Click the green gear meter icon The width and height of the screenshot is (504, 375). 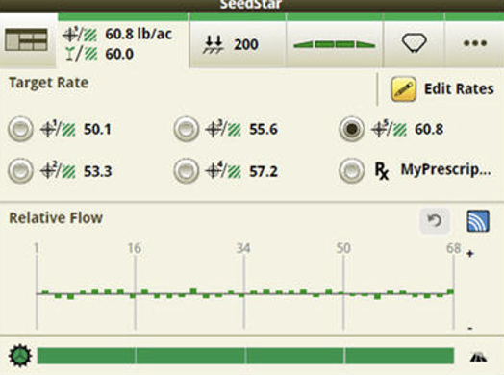point(20,356)
